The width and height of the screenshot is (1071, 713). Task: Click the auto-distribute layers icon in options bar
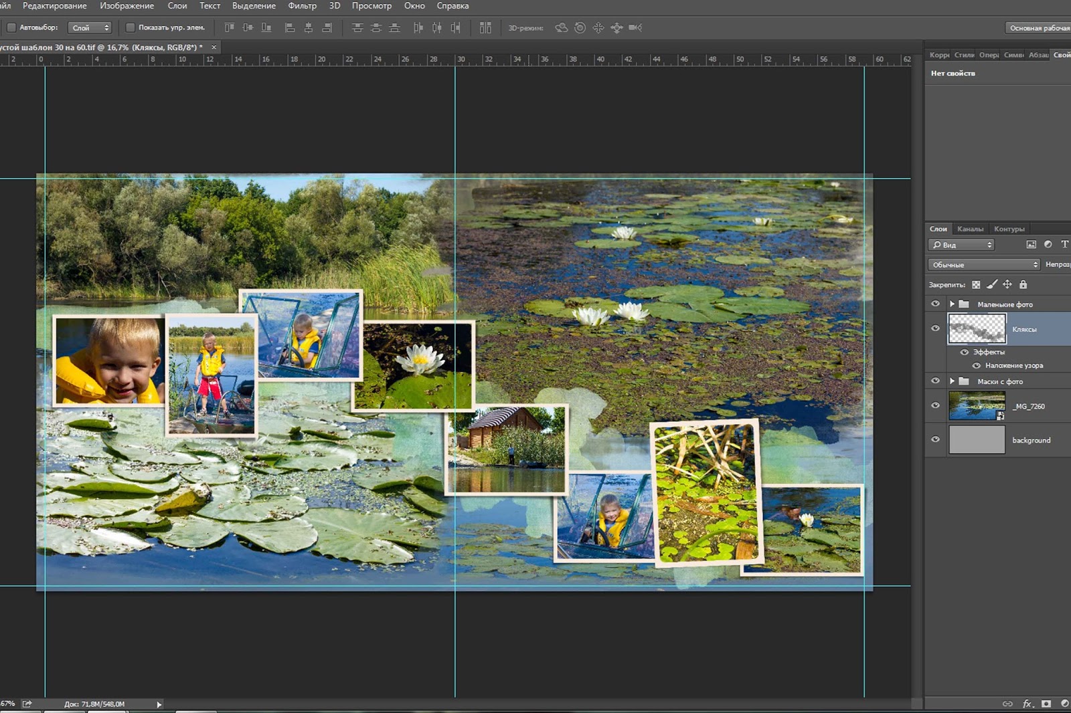485,27
